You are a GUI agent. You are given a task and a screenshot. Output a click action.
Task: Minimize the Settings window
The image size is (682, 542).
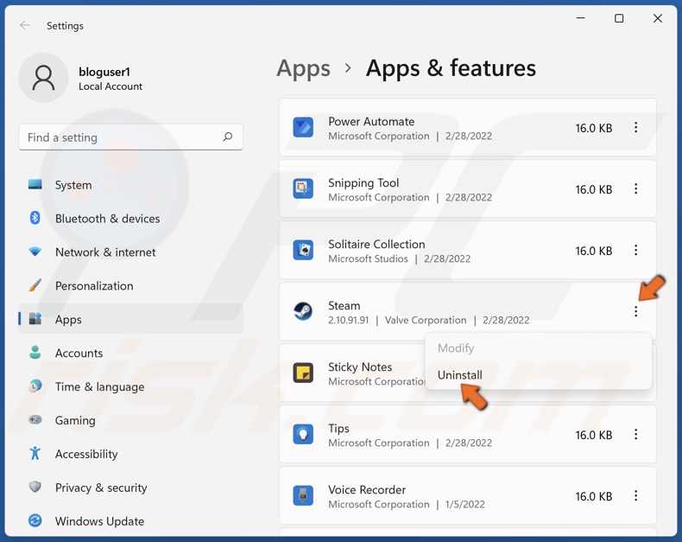coord(580,18)
